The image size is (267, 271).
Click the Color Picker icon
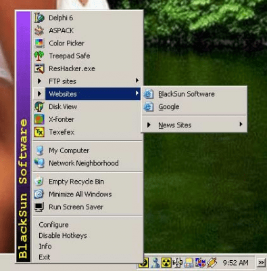click(39, 43)
